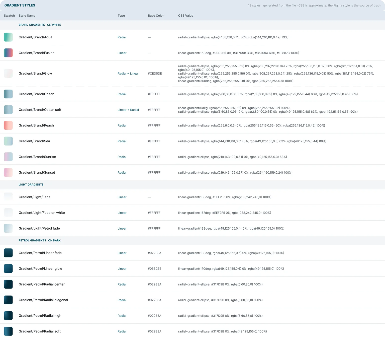Click the Radial + Linear type for Glow
Viewport: 385px width, 339px height.
[x=128, y=74]
